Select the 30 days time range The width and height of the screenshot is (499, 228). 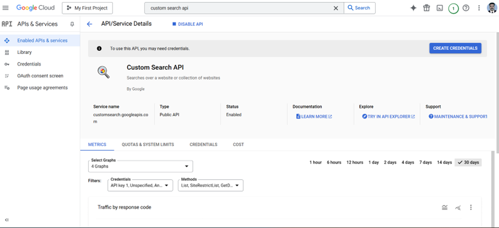click(x=468, y=162)
